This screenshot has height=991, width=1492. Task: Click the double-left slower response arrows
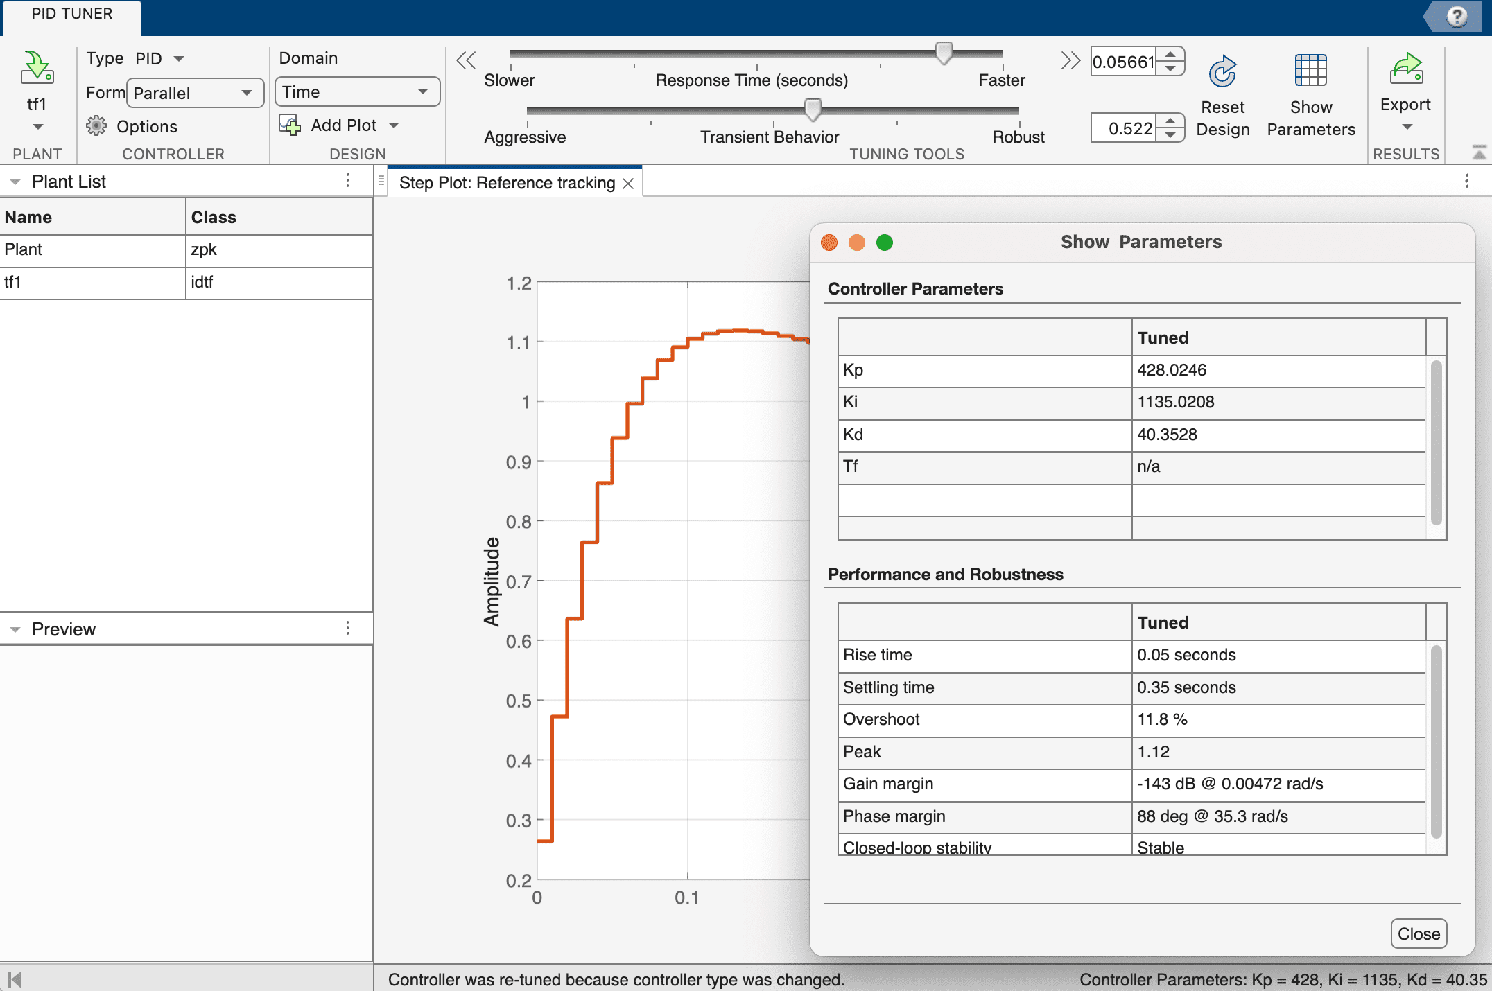coord(466,60)
